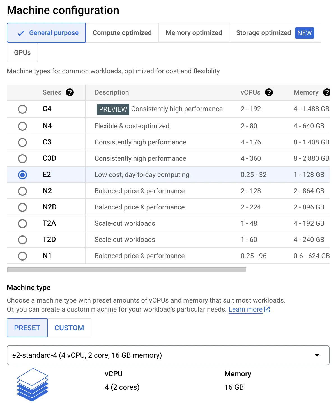Pick the T2D series radio option

point(22,240)
